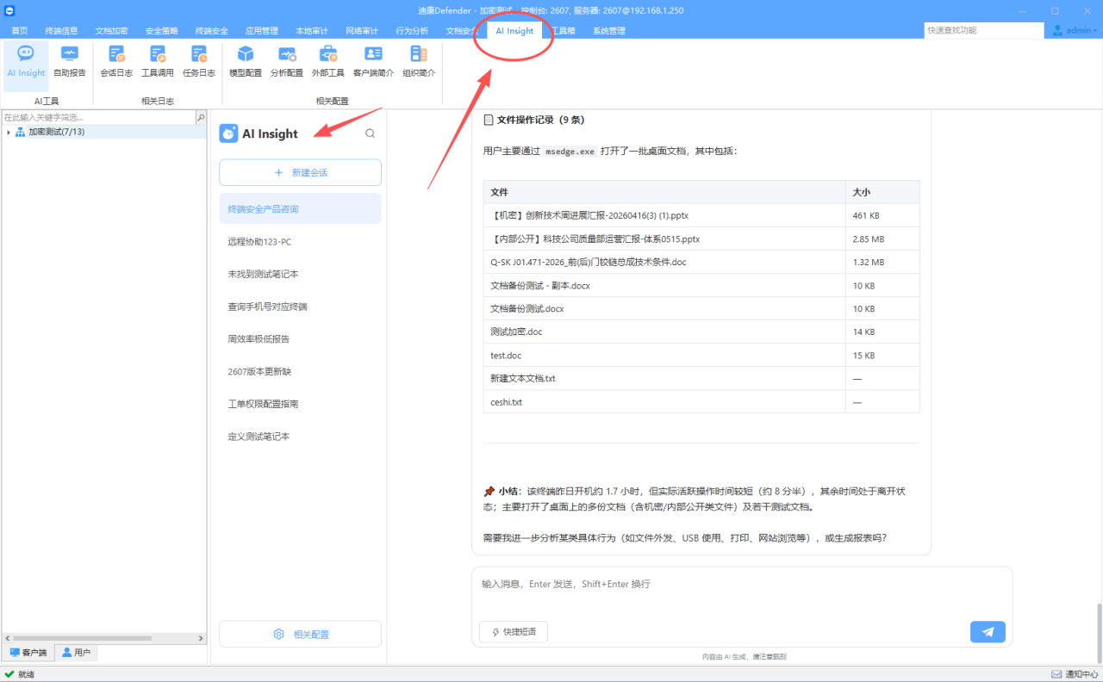Select the AI Insight ribbon tab
The image size is (1103, 682).
[x=514, y=31]
